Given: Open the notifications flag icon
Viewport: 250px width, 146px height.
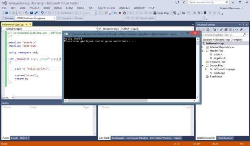Looking at the screenshot, I should [184, 2].
